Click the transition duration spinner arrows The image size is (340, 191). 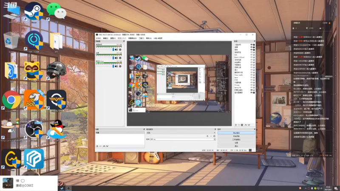point(215,139)
